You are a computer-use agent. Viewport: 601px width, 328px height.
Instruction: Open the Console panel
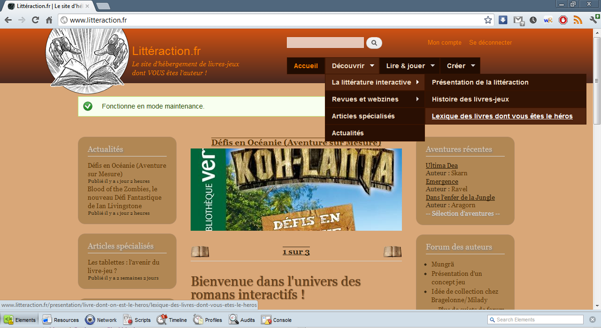coord(277,320)
